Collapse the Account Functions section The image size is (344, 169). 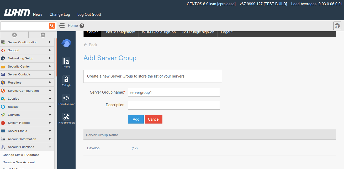pyautogui.click(x=50, y=147)
